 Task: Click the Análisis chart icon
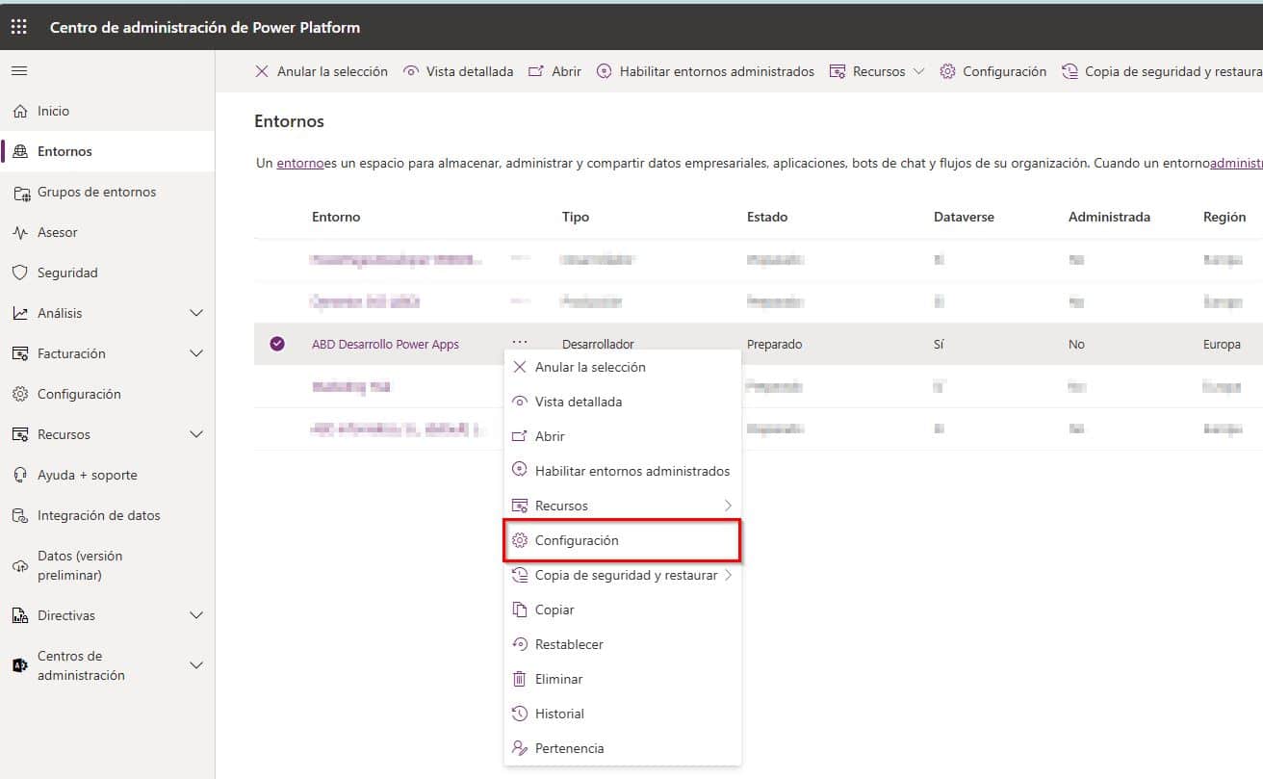(20, 313)
